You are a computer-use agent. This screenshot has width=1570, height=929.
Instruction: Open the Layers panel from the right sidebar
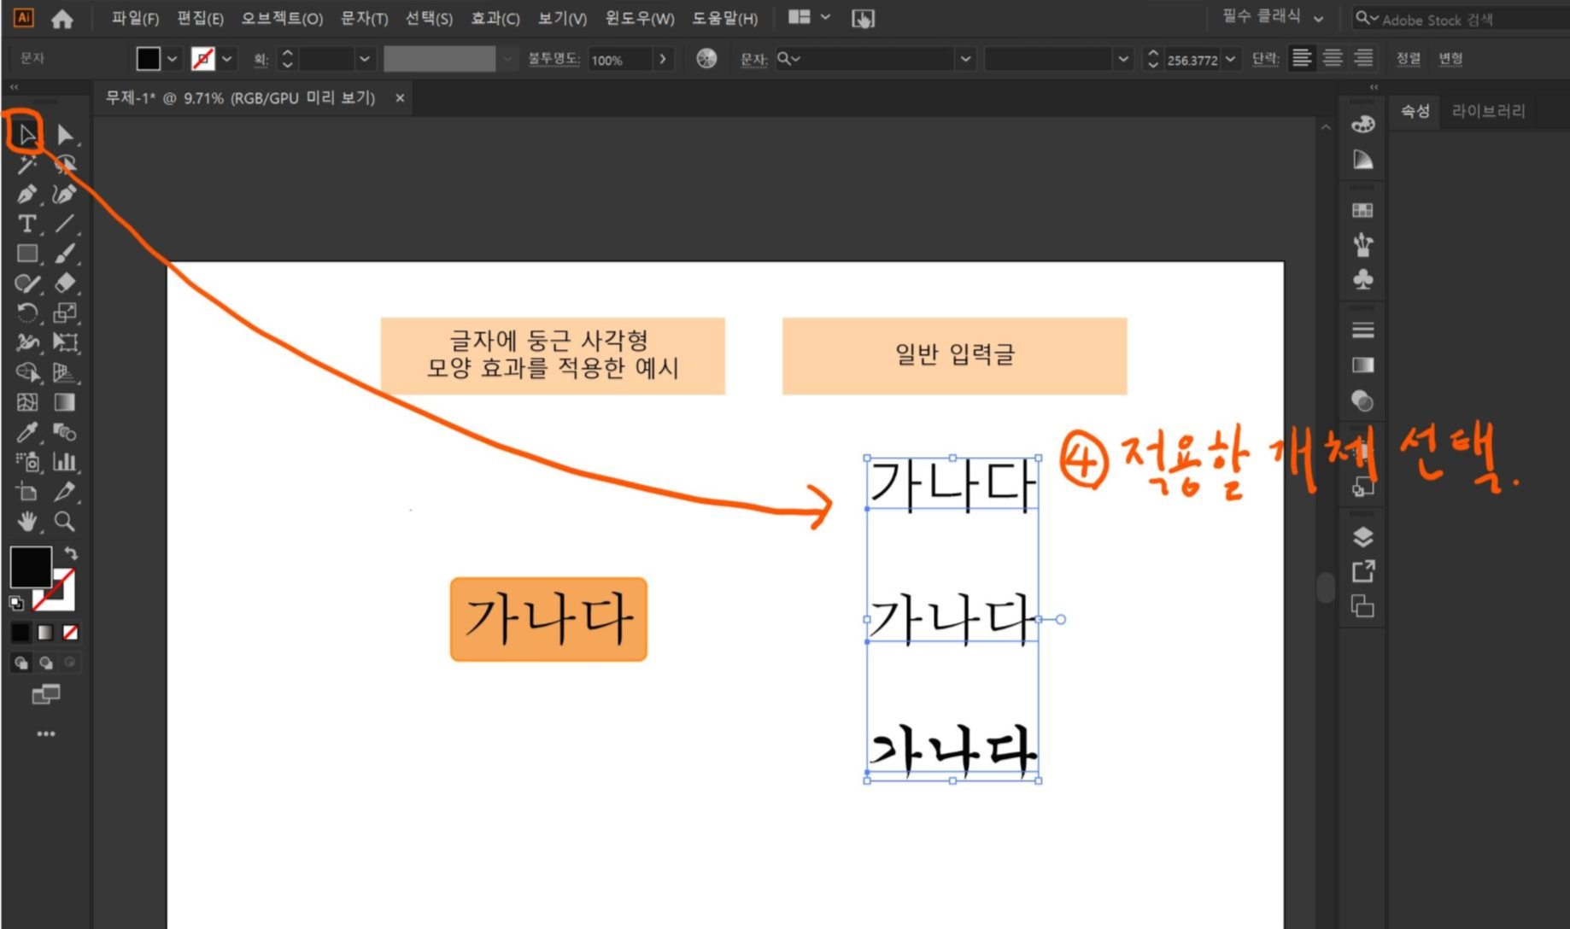[1362, 536]
